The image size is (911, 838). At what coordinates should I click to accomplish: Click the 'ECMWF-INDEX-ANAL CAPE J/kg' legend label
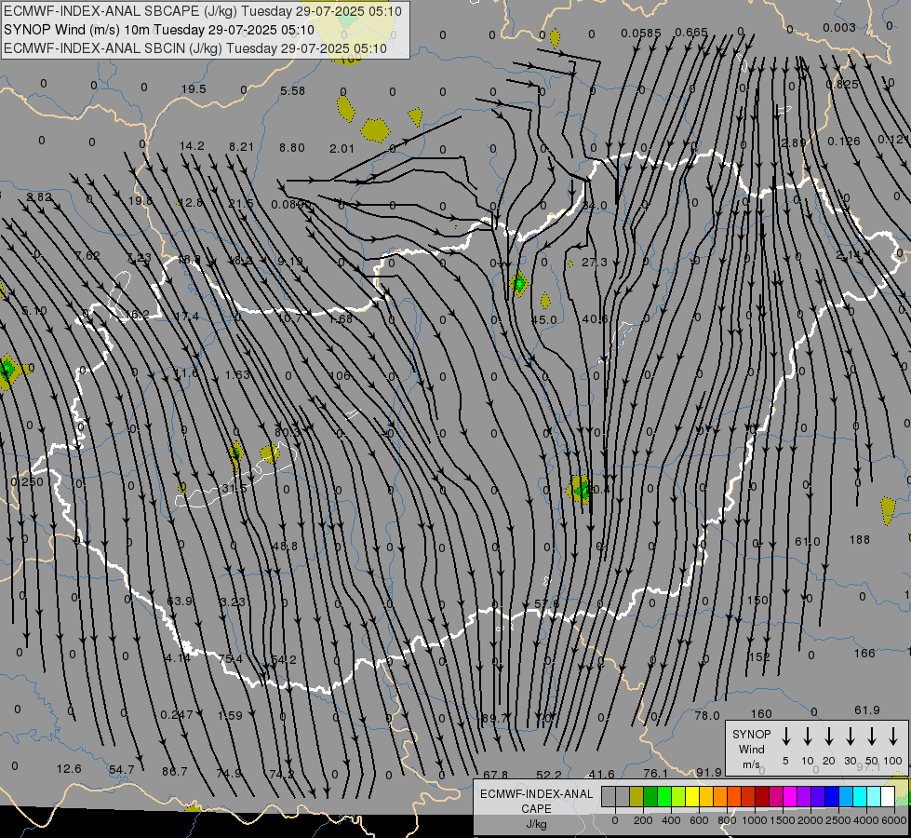(x=536, y=808)
